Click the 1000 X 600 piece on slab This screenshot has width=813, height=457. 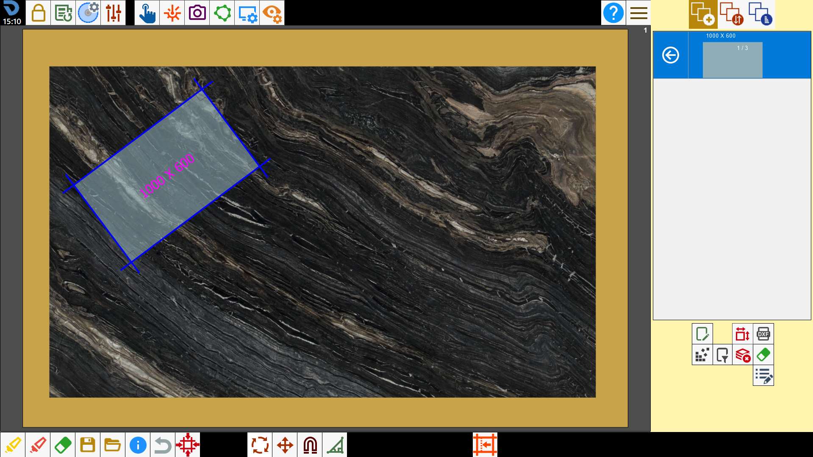[x=166, y=175]
